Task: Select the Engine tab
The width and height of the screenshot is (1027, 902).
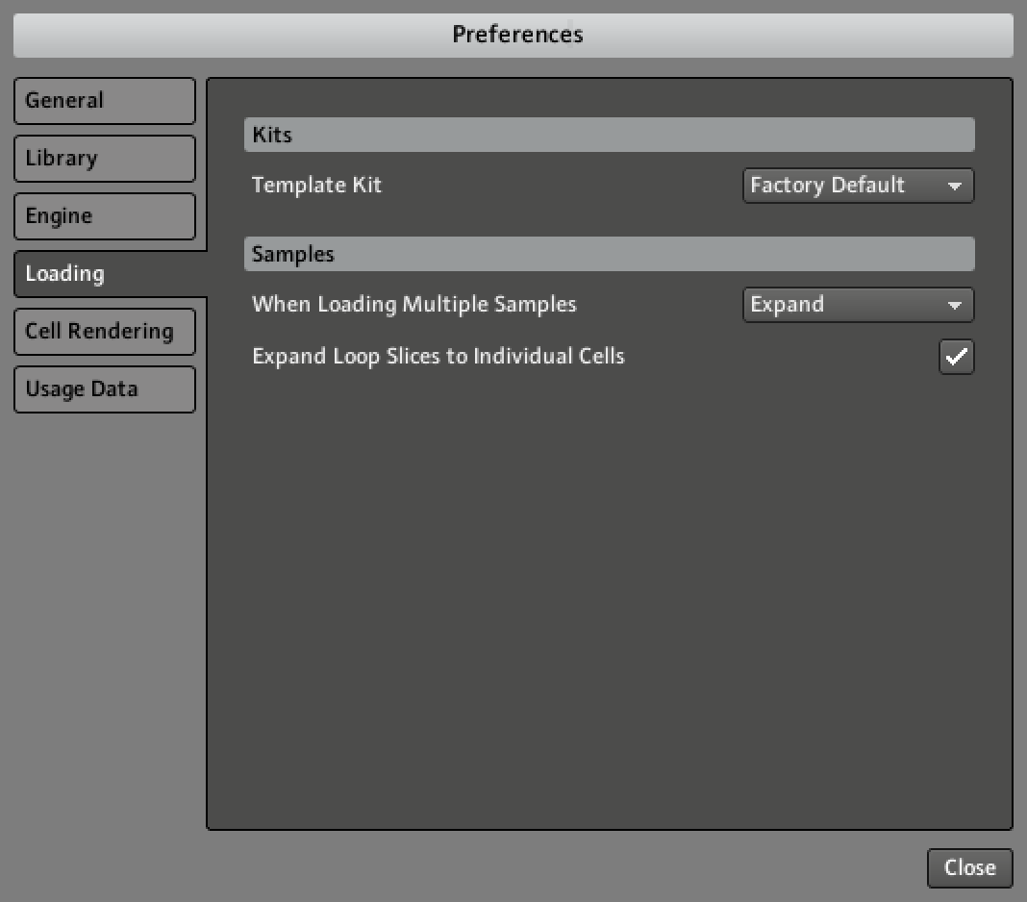Action: coord(104,216)
